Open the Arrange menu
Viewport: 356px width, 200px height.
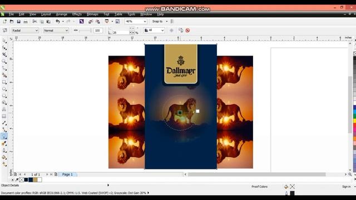click(62, 14)
